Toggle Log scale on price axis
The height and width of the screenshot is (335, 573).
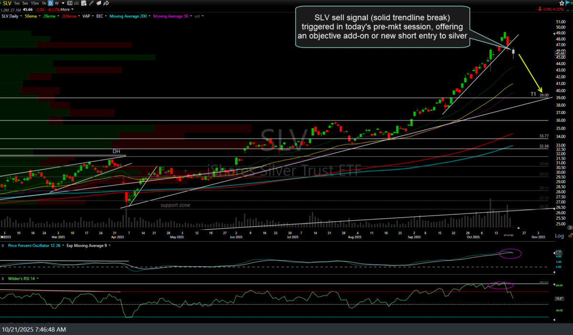[559, 236]
